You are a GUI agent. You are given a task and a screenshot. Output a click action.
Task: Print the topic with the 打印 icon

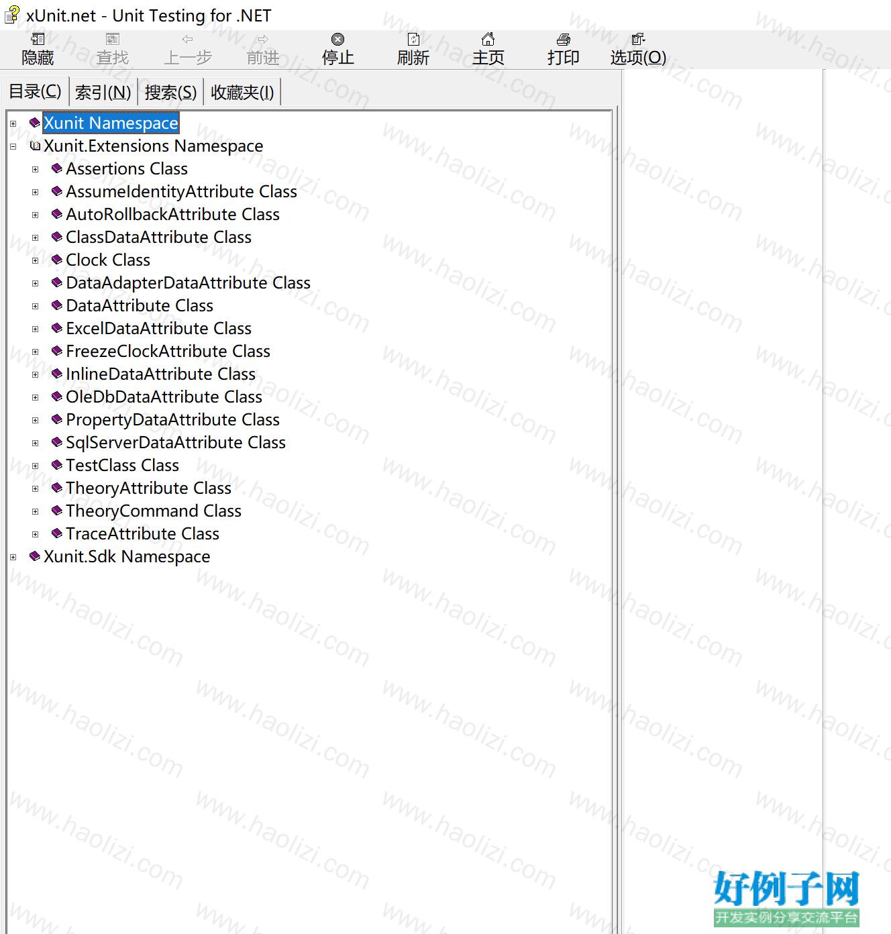pyautogui.click(x=564, y=40)
